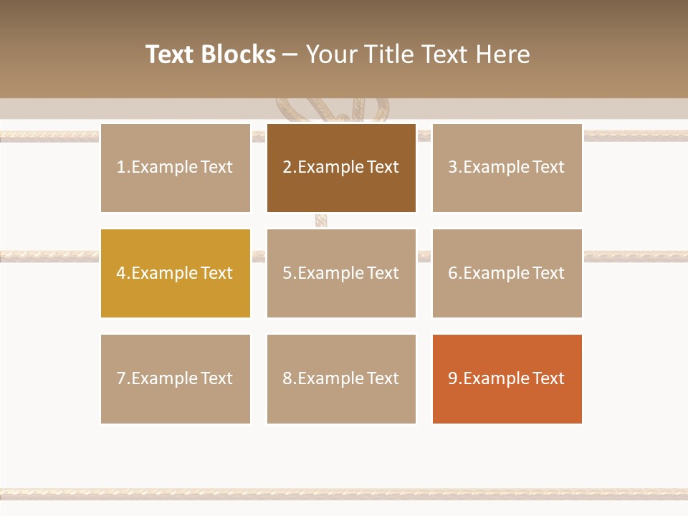Click the word 'Text' in block 9
This screenshot has height=516, width=688.
click(x=548, y=378)
